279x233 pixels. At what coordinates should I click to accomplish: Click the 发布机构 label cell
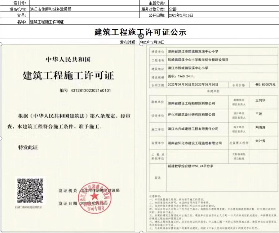15,9
